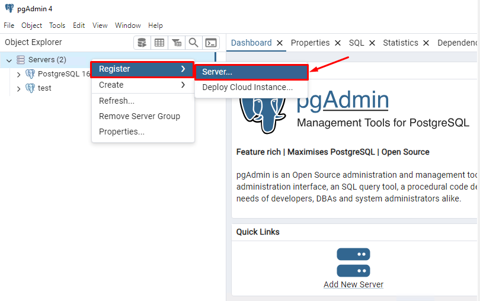Expand the test server node
The height and width of the screenshot is (301, 480).
[x=19, y=89]
